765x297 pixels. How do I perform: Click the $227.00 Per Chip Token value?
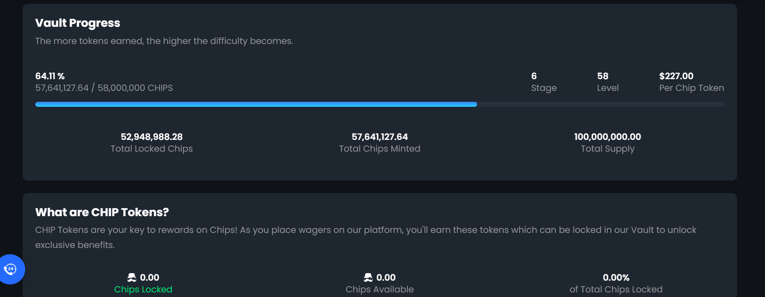click(676, 76)
